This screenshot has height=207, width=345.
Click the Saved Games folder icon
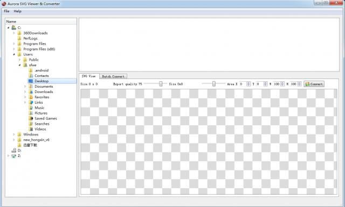pos(31,118)
